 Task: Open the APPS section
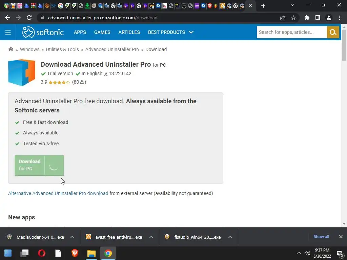tap(80, 32)
